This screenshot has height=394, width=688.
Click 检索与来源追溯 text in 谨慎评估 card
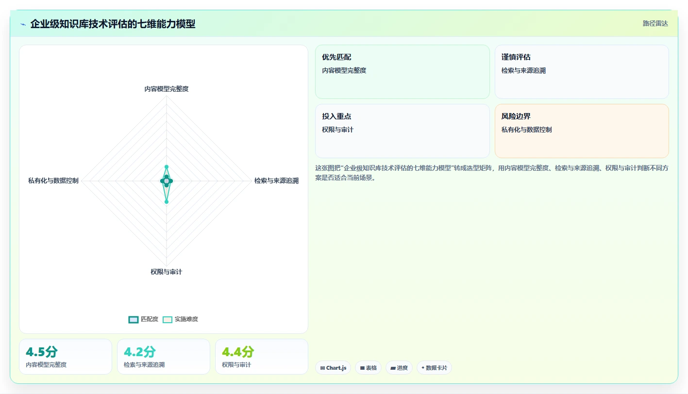pos(523,70)
